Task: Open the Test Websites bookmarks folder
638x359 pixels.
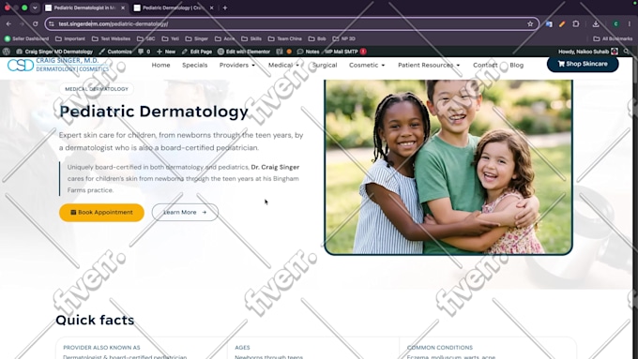Action: [x=111, y=38]
